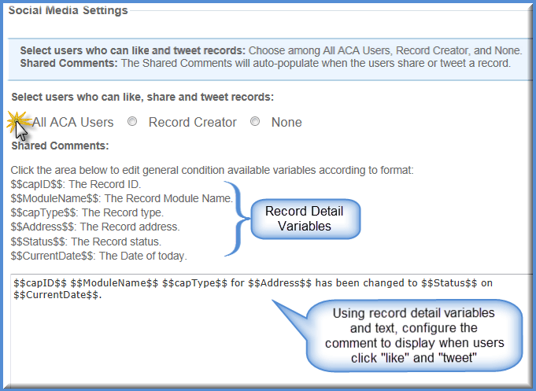Click the $$CurrentDate$$ Date of today line
This screenshot has height=391, width=536.
pyautogui.click(x=98, y=255)
